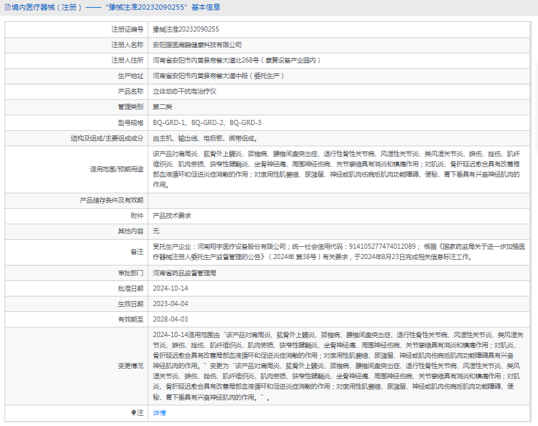Click the 审批部门 label
The image size is (538, 426).
point(131,273)
